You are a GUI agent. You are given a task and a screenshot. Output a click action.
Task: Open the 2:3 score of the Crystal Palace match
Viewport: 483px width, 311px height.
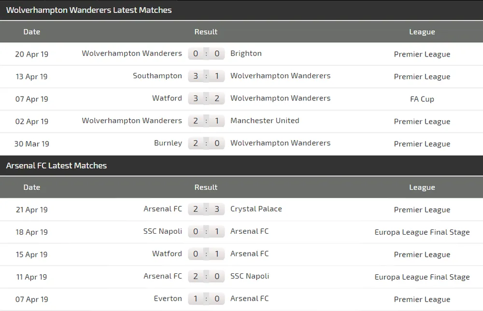point(206,209)
